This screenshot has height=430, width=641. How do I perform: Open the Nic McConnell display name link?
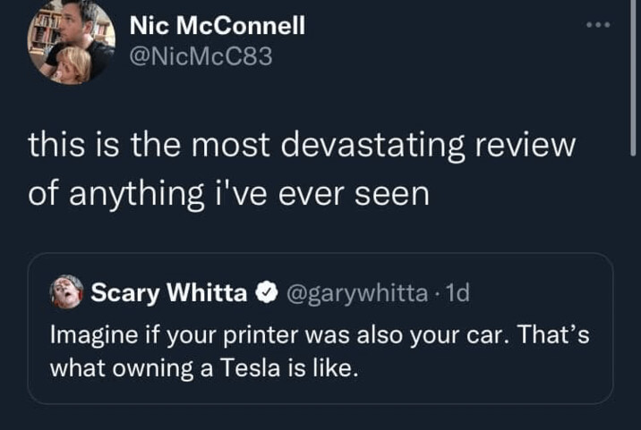[x=217, y=26]
